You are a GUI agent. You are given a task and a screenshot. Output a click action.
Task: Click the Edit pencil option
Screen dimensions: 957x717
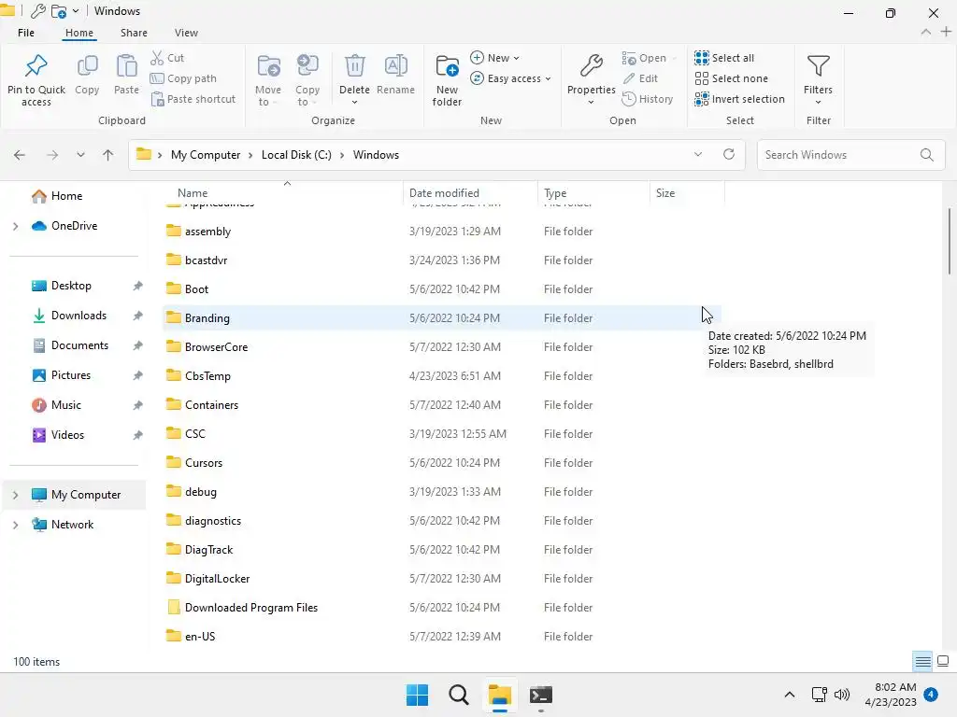tap(640, 78)
